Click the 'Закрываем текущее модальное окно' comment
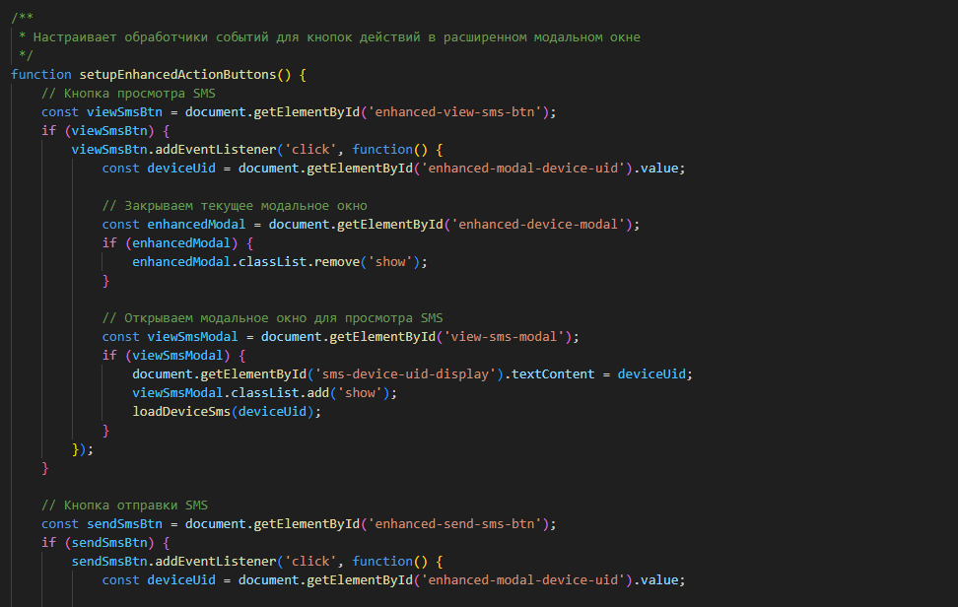The width and height of the screenshot is (958, 607). tap(235, 206)
